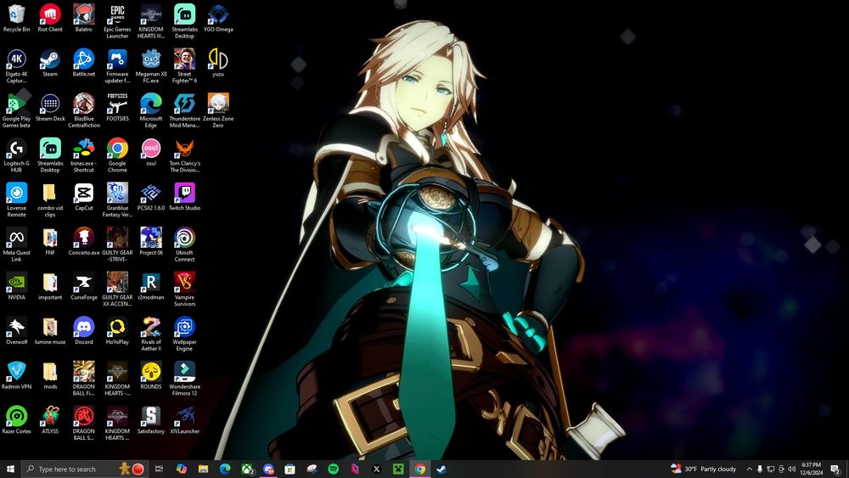
Task: Open the '30°F Partly cloudy' weather widget
Action: 704,469
